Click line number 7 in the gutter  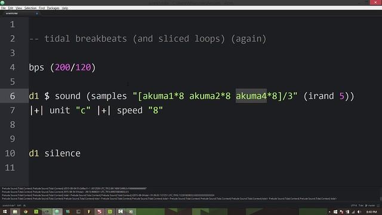[x=13, y=110]
